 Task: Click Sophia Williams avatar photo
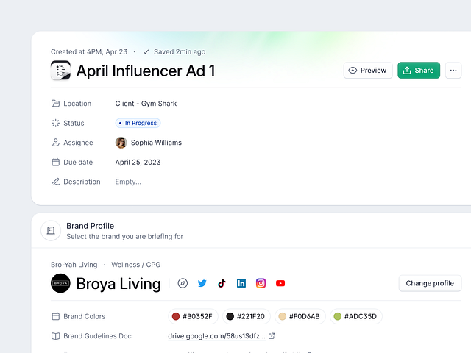(121, 143)
